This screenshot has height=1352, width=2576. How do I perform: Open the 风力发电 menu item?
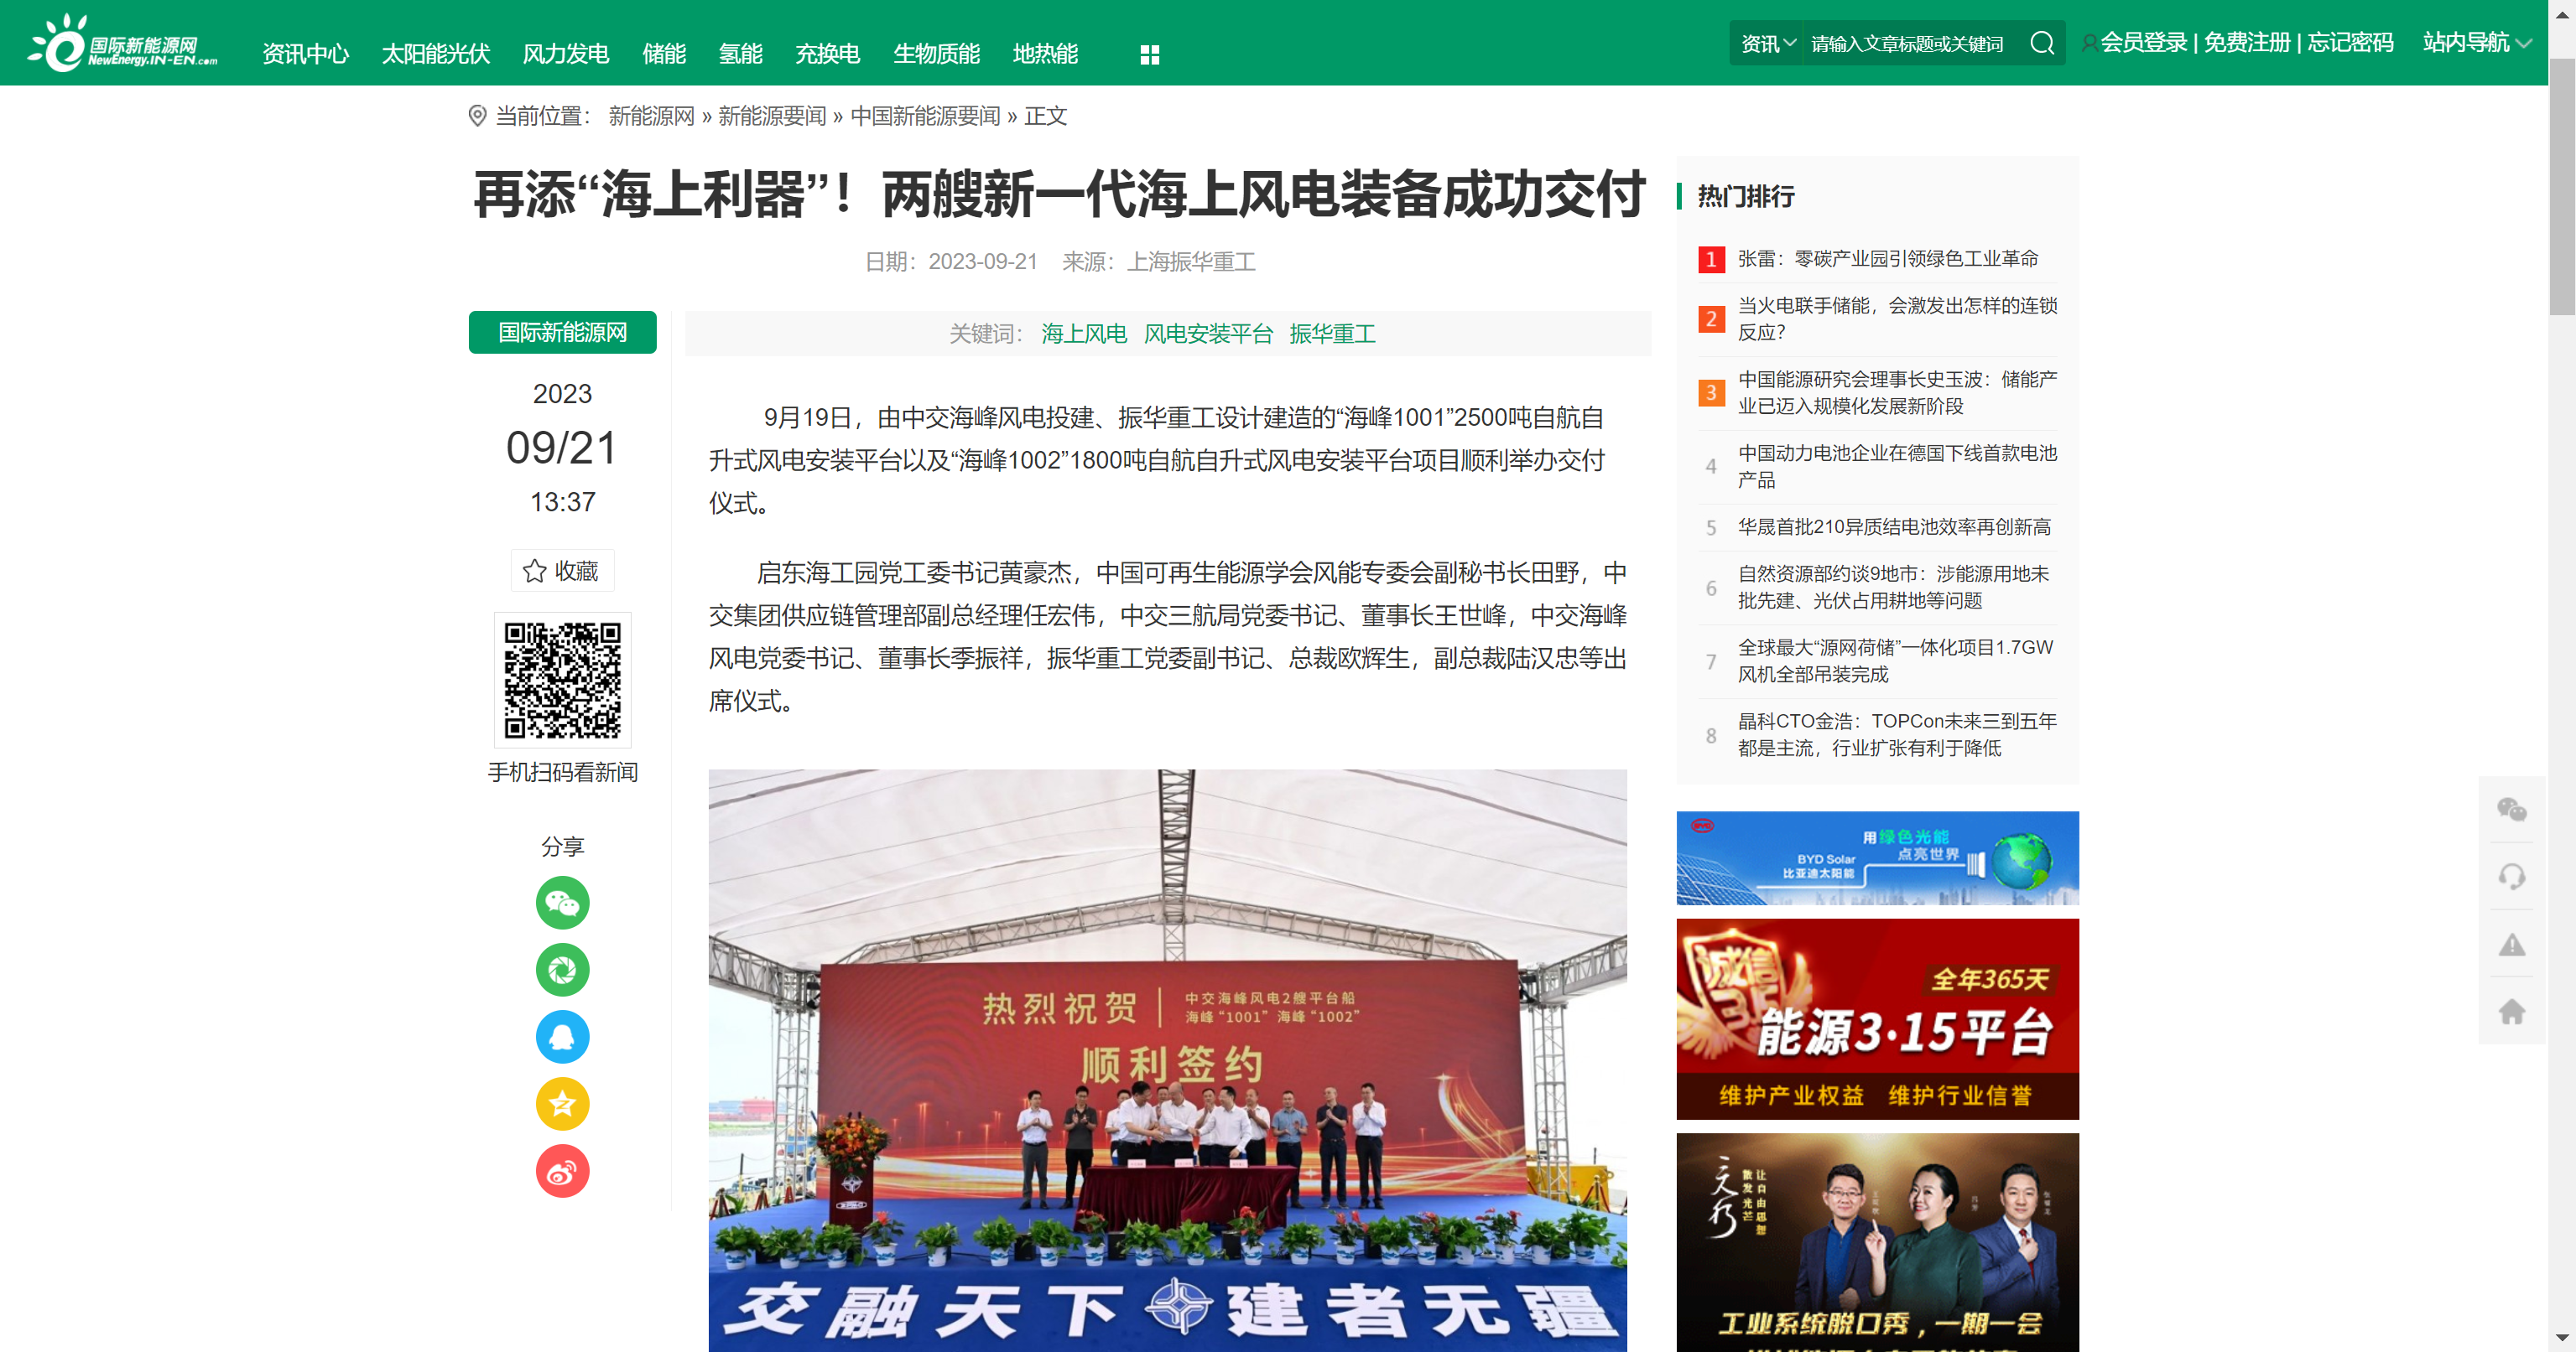565,54
